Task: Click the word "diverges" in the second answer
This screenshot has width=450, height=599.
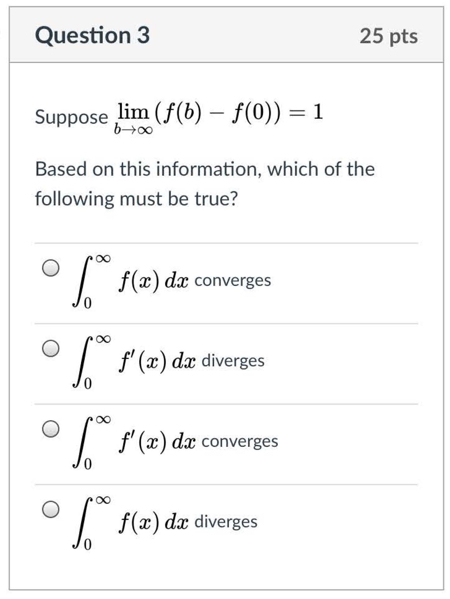Action: pos(233,361)
